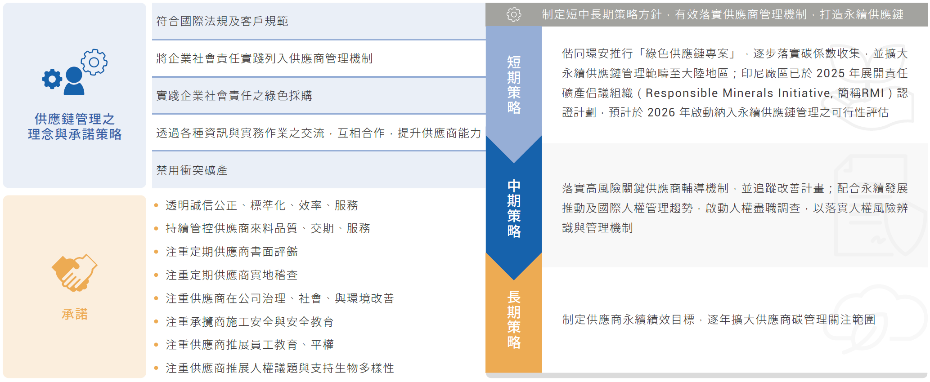Click the orange handshake icon
The image size is (930, 382).
click(x=74, y=272)
